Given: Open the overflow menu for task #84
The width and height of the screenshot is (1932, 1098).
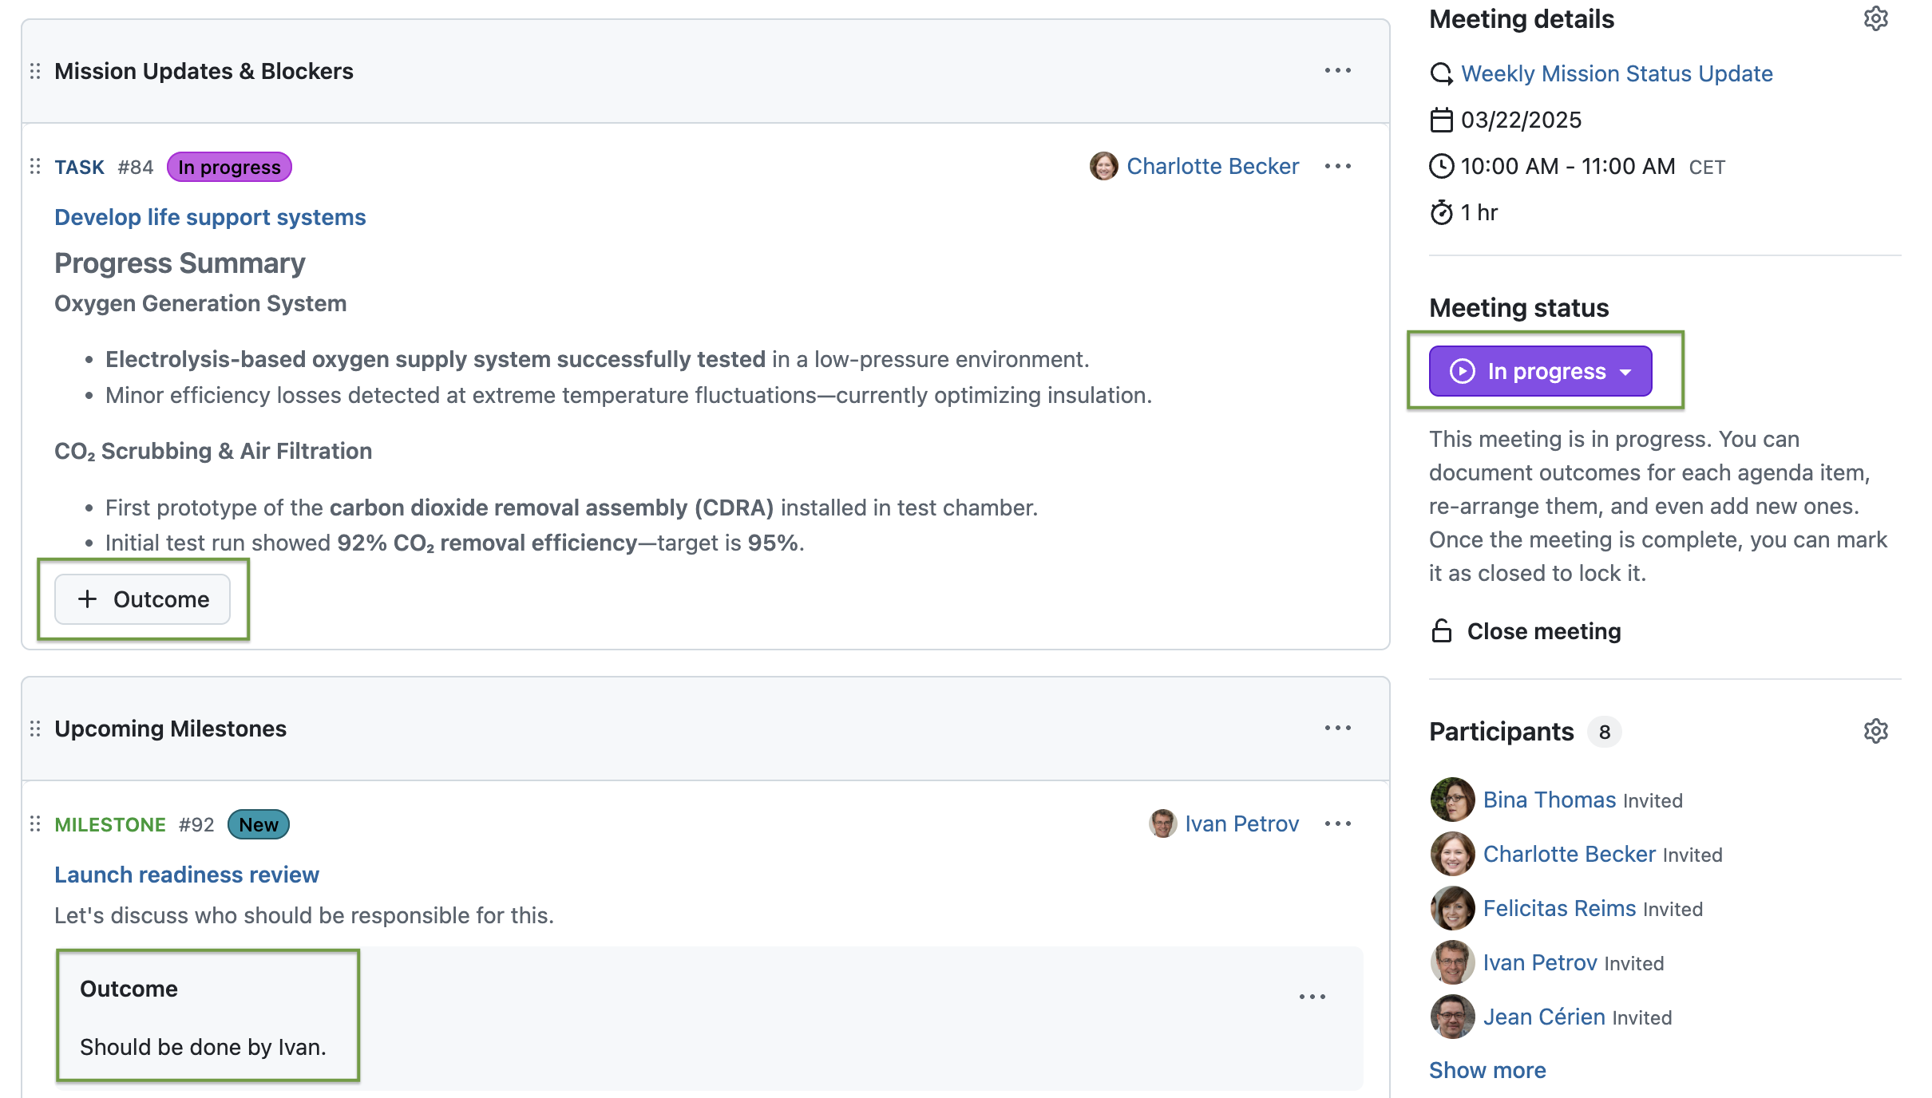Looking at the screenshot, I should coord(1339,166).
